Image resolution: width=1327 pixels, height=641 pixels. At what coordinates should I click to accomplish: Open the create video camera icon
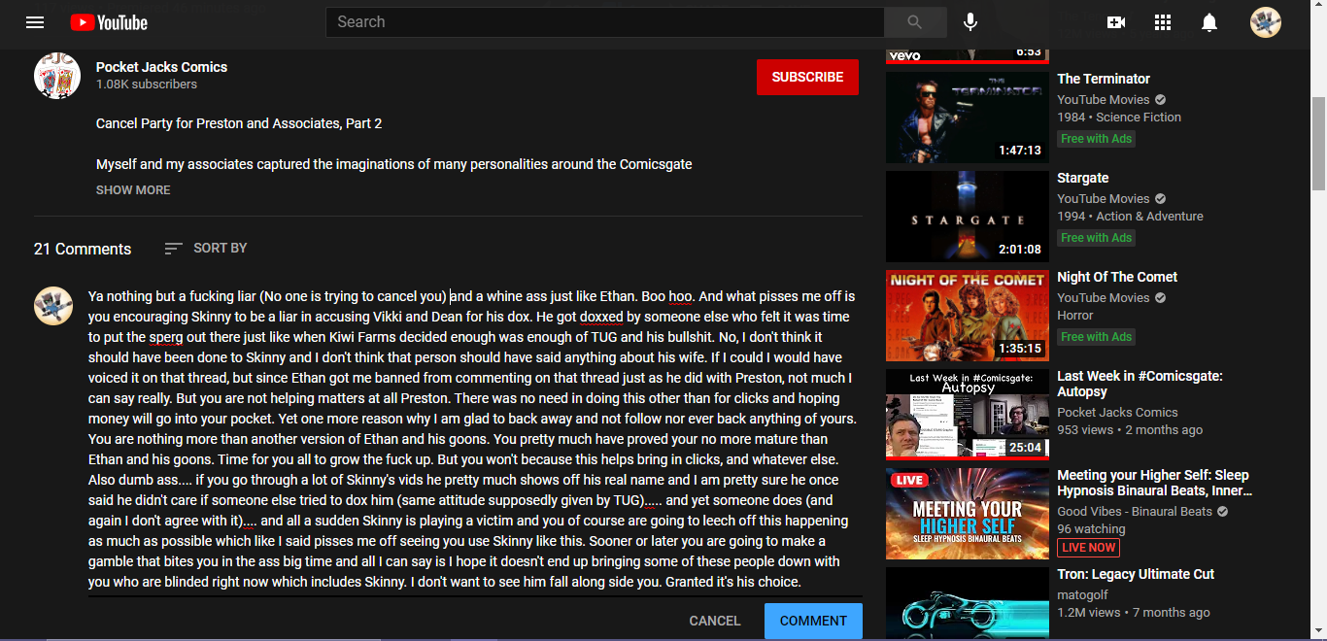pyautogui.click(x=1116, y=22)
